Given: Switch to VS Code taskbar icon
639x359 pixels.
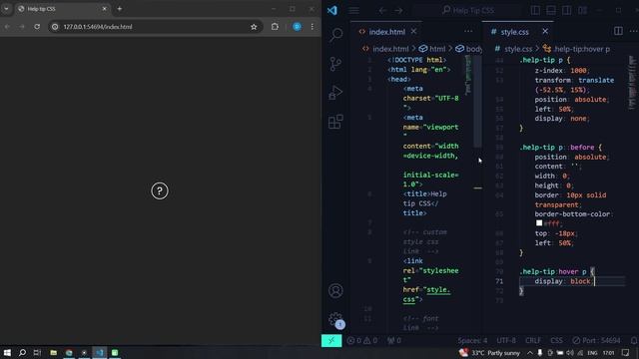Looking at the screenshot, I should coord(100,352).
